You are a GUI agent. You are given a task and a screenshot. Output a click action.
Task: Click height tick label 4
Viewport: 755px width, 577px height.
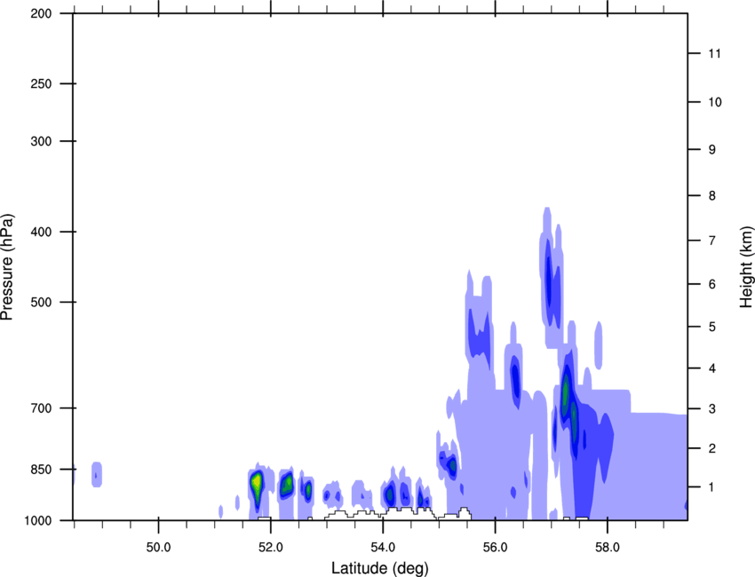coord(712,368)
